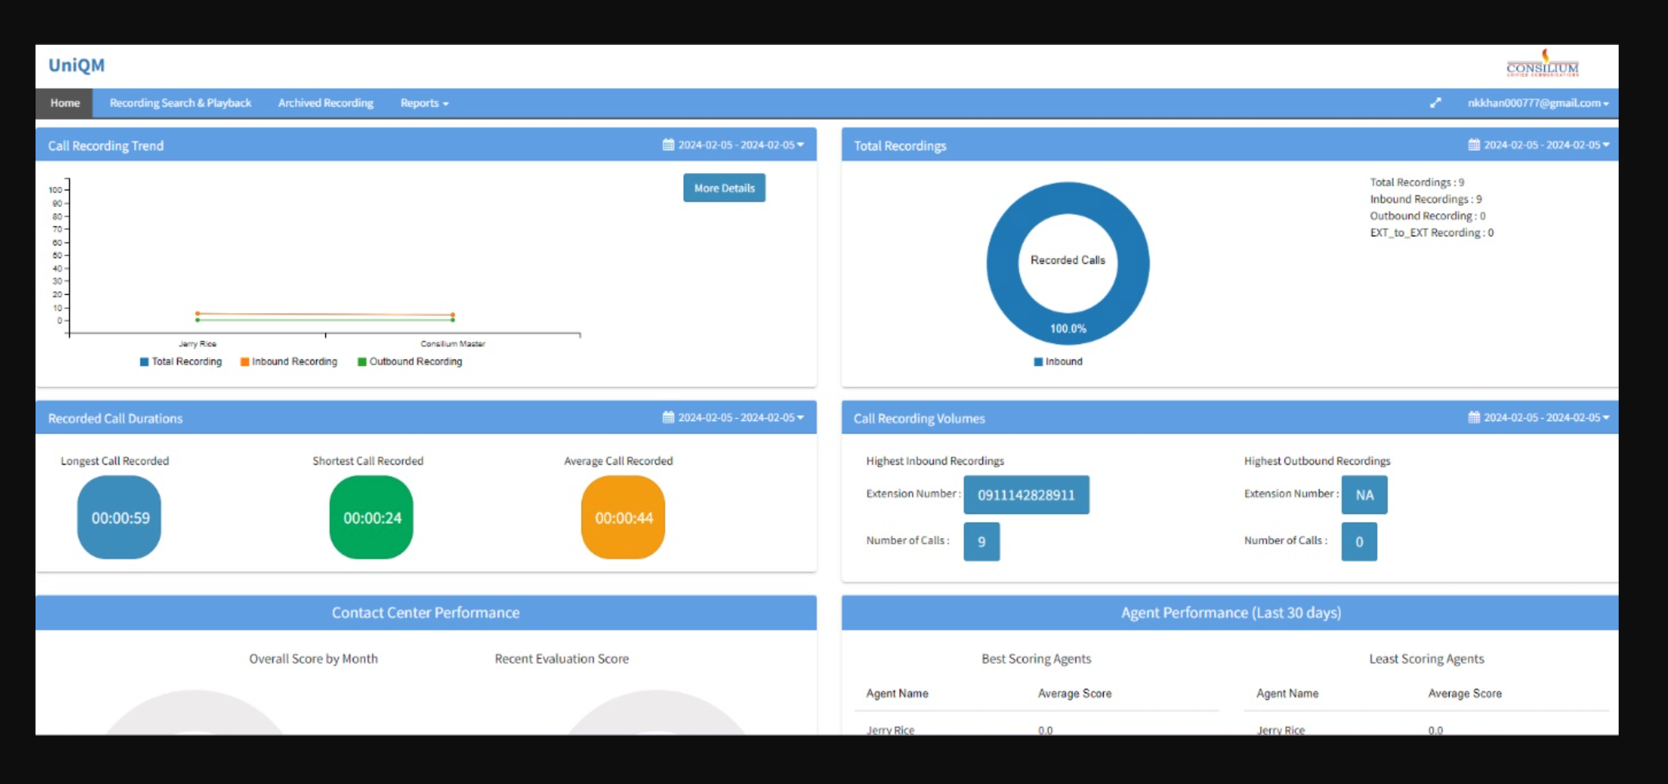The height and width of the screenshot is (784, 1668).
Task: Click the longest call 00:00:59 badge
Action: coord(119,517)
